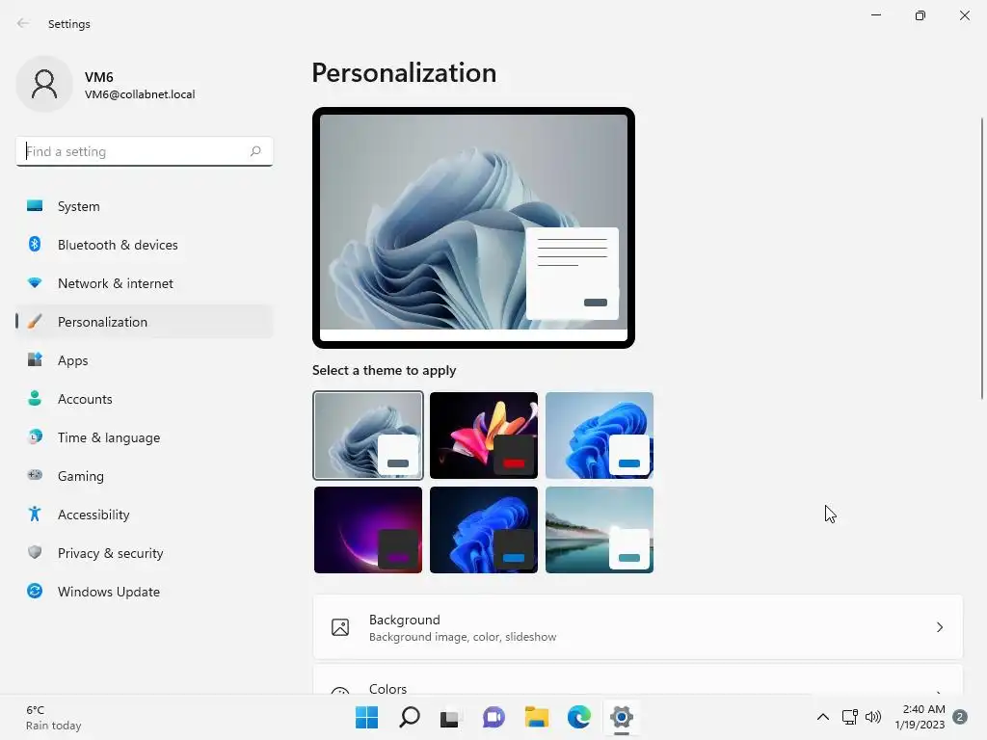987x740 pixels.
Task: Go to Accessibility settings
Action: click(x=145, y=515)
